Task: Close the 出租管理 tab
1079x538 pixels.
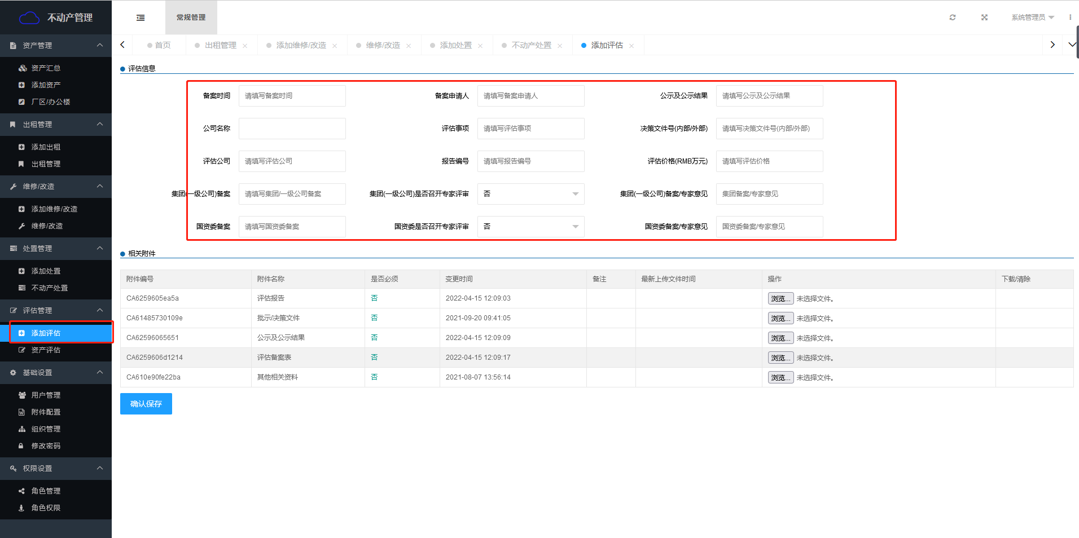Action: click(245, 46)
